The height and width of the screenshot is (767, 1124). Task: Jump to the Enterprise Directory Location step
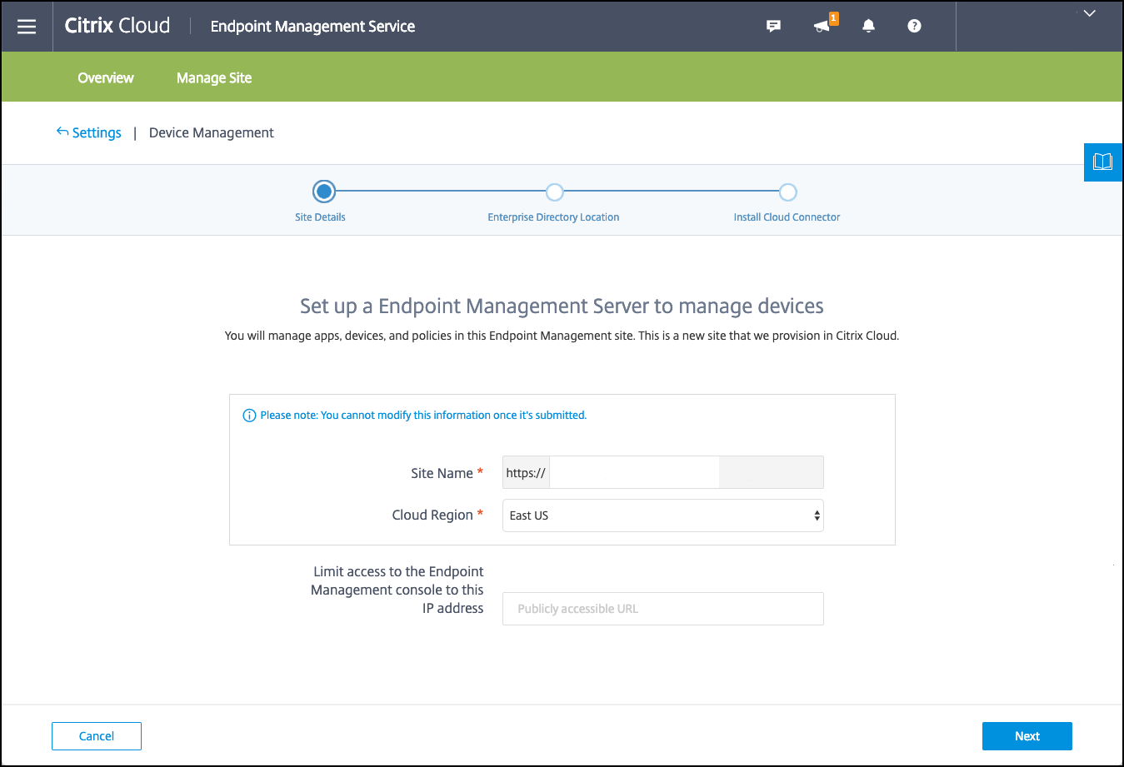pos(554,192)
